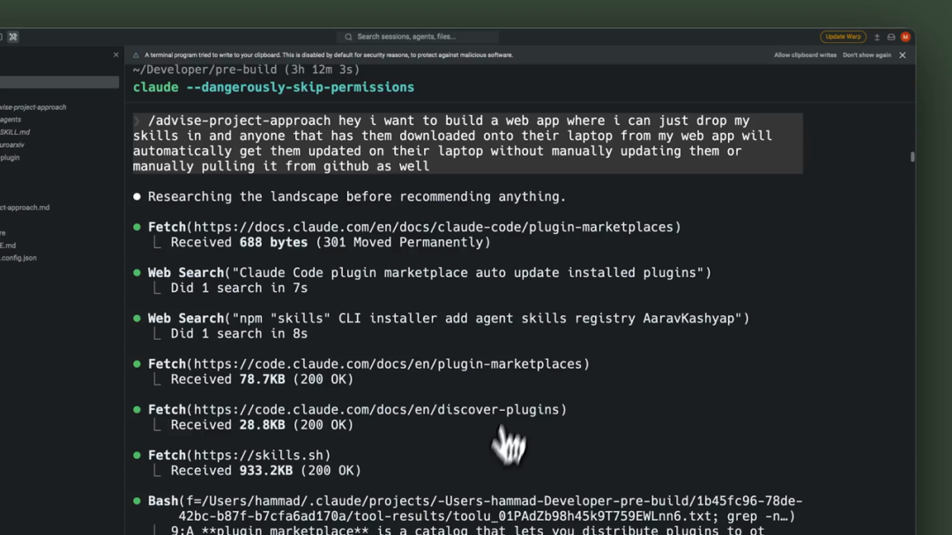
Task: Click the white bullet beside 'Researching'
Action: point(137,196)
